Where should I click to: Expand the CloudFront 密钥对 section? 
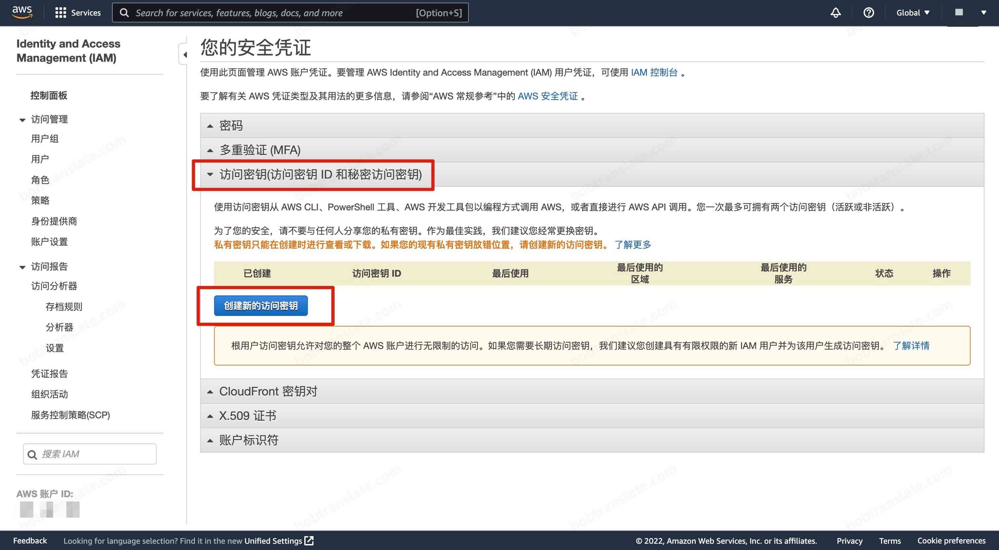592,392
